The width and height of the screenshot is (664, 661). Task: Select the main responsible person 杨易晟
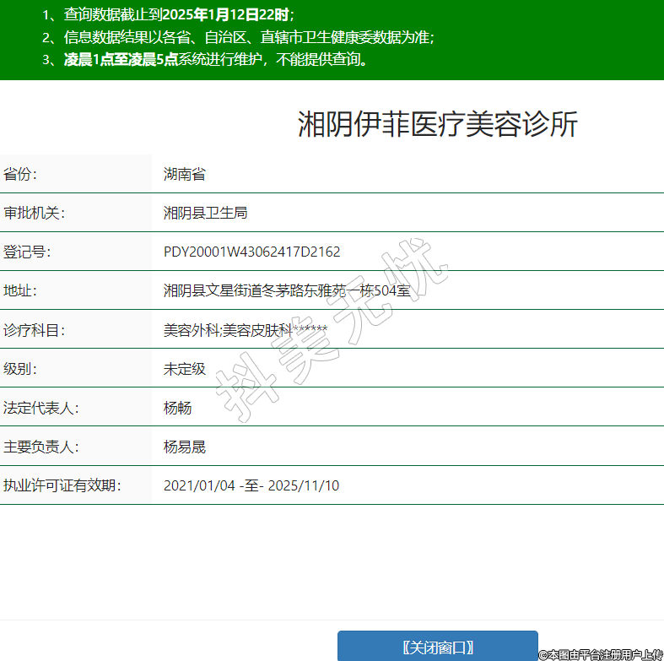(185, 447)
